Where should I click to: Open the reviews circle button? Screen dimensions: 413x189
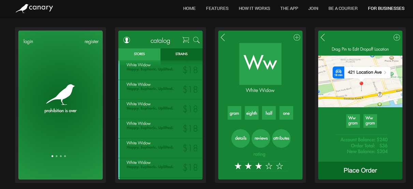261,138
